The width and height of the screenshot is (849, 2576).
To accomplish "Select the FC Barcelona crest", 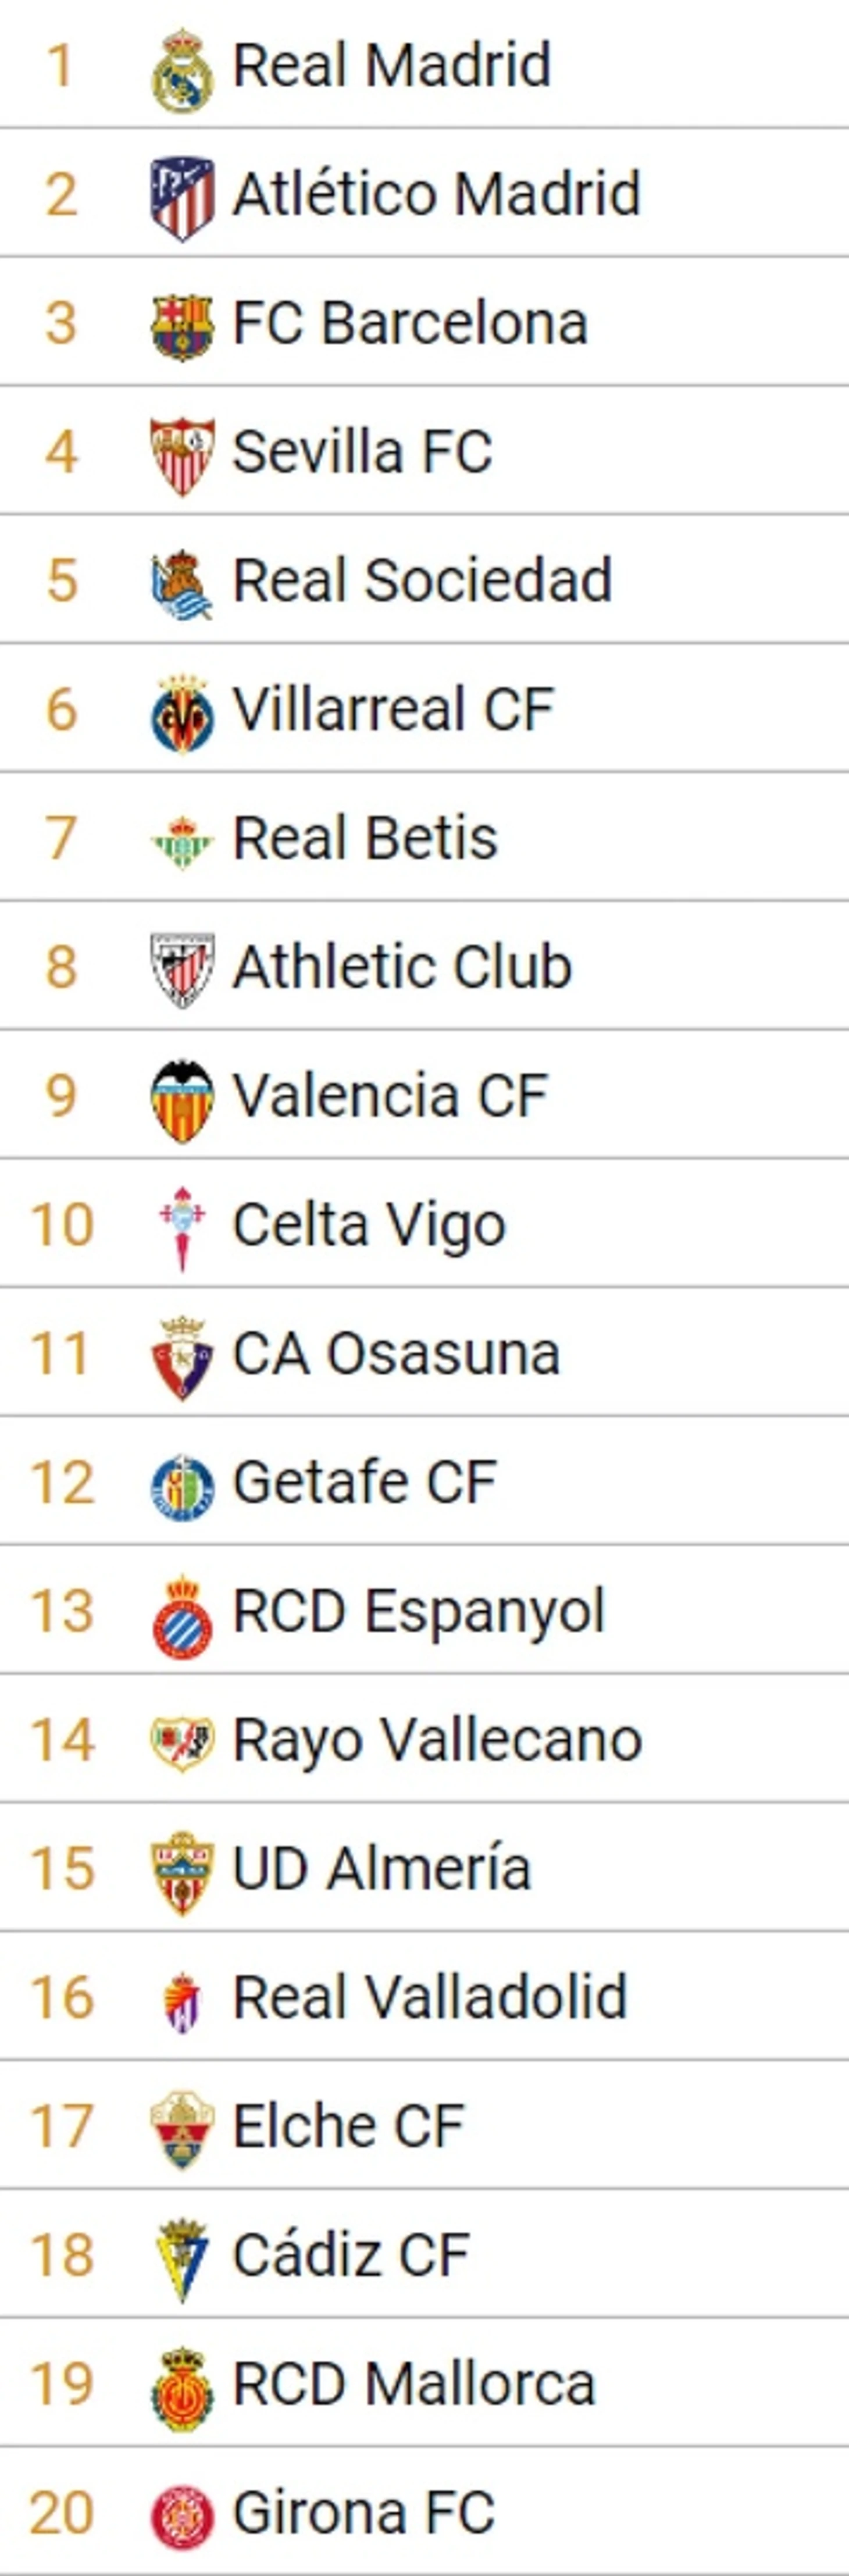I will coord(182,326).
